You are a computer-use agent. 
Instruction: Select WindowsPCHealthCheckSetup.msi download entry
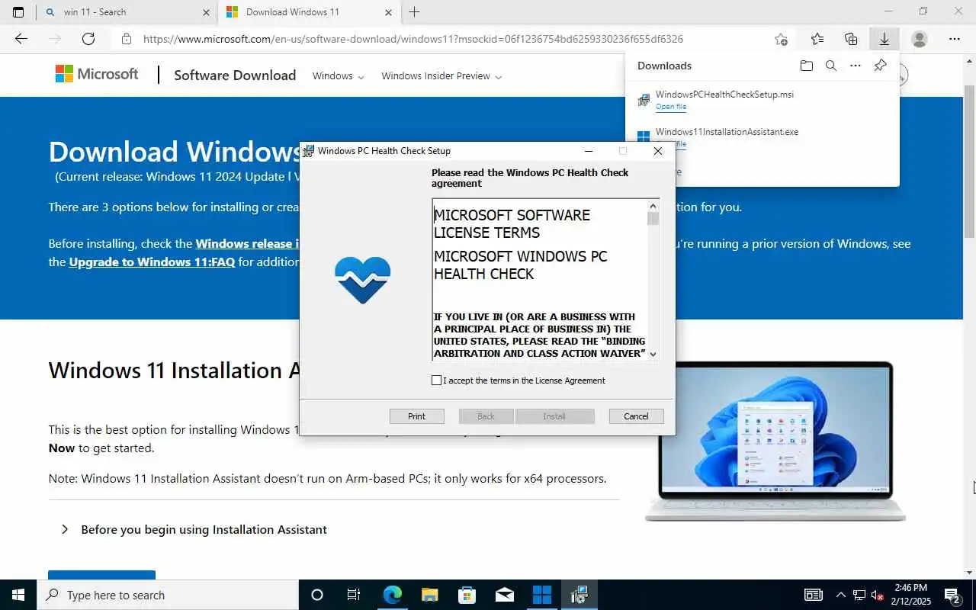point(762,100)
